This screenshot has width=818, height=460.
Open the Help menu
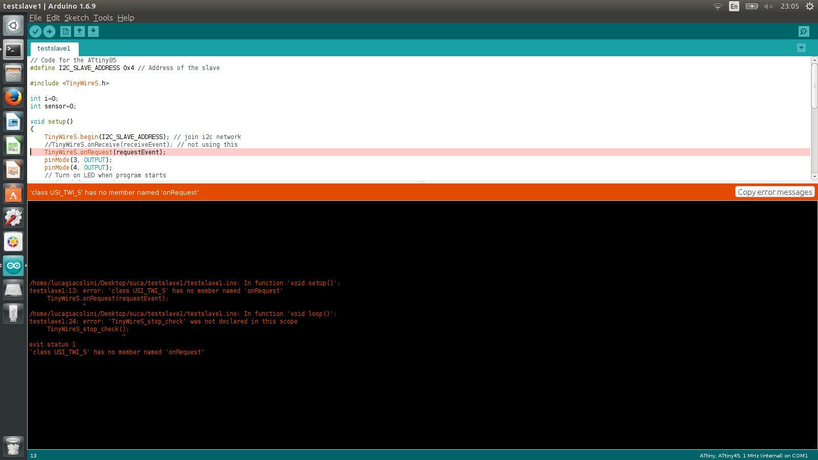click(x=126, y=18)
